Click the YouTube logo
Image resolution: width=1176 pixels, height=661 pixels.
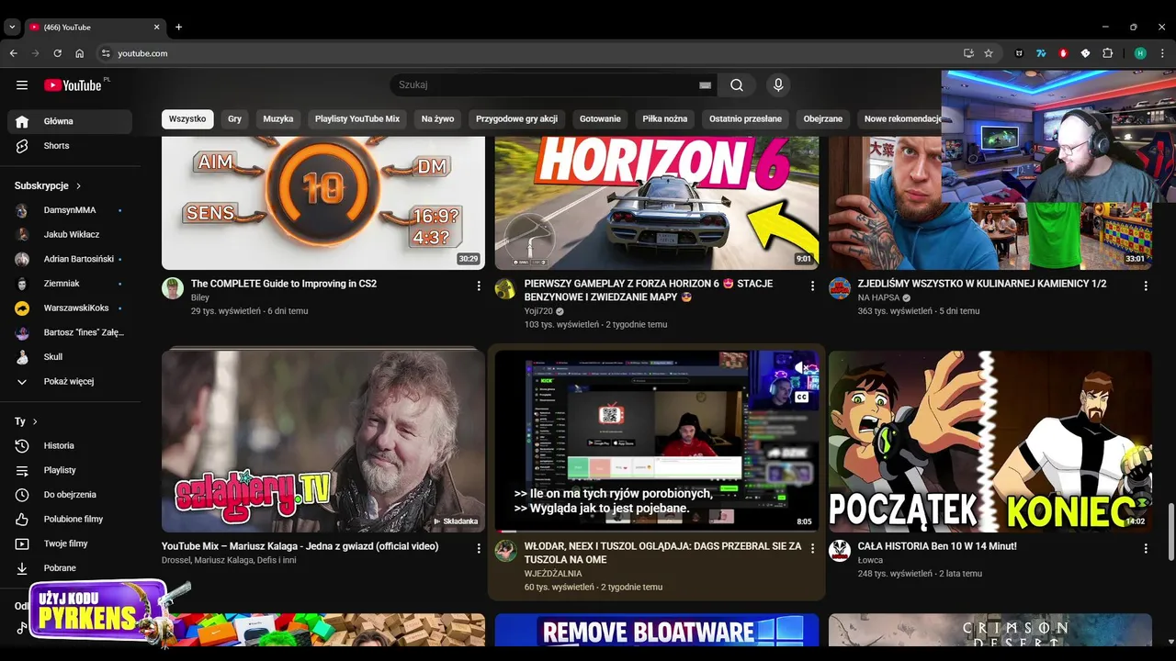73,85
